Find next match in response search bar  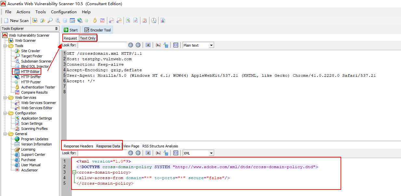click(131, 153)
